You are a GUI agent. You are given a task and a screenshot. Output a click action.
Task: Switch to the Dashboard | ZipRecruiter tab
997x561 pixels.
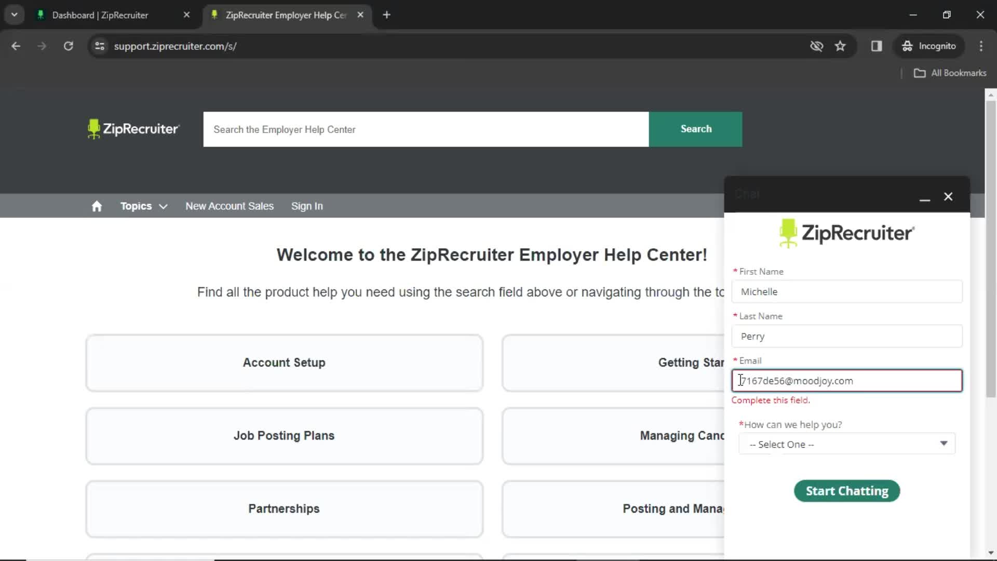click(113, 15)
